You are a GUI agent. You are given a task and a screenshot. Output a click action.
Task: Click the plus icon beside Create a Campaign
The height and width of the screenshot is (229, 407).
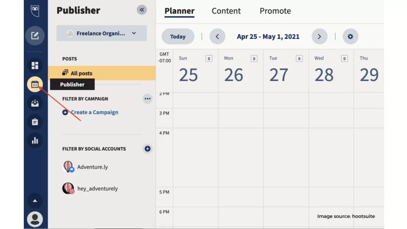[x=65, y=112]
